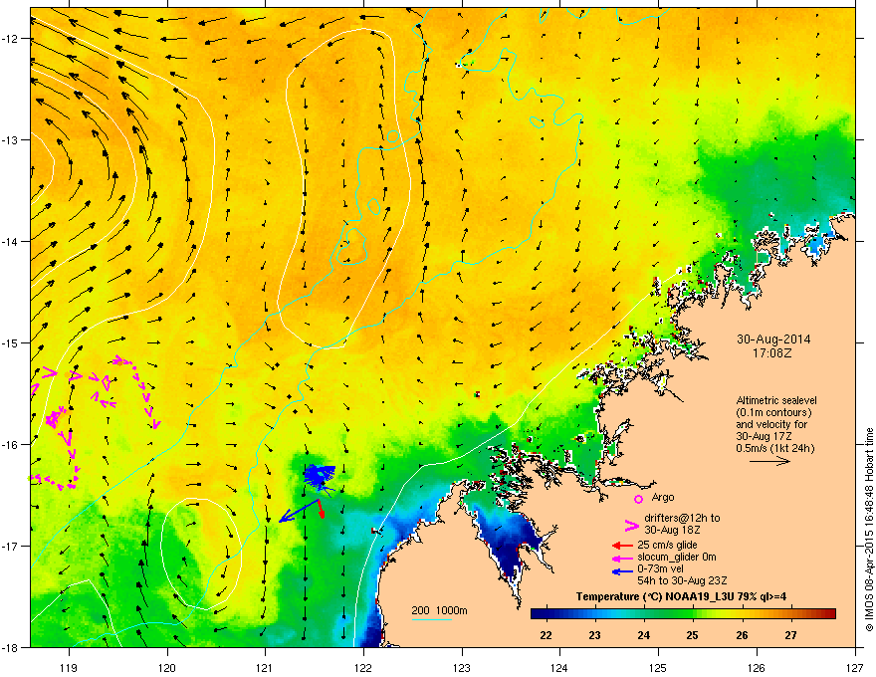Screen dimensions: 876x677
Task: Click the cyan isobath legend line
Action: coord(431,619)
